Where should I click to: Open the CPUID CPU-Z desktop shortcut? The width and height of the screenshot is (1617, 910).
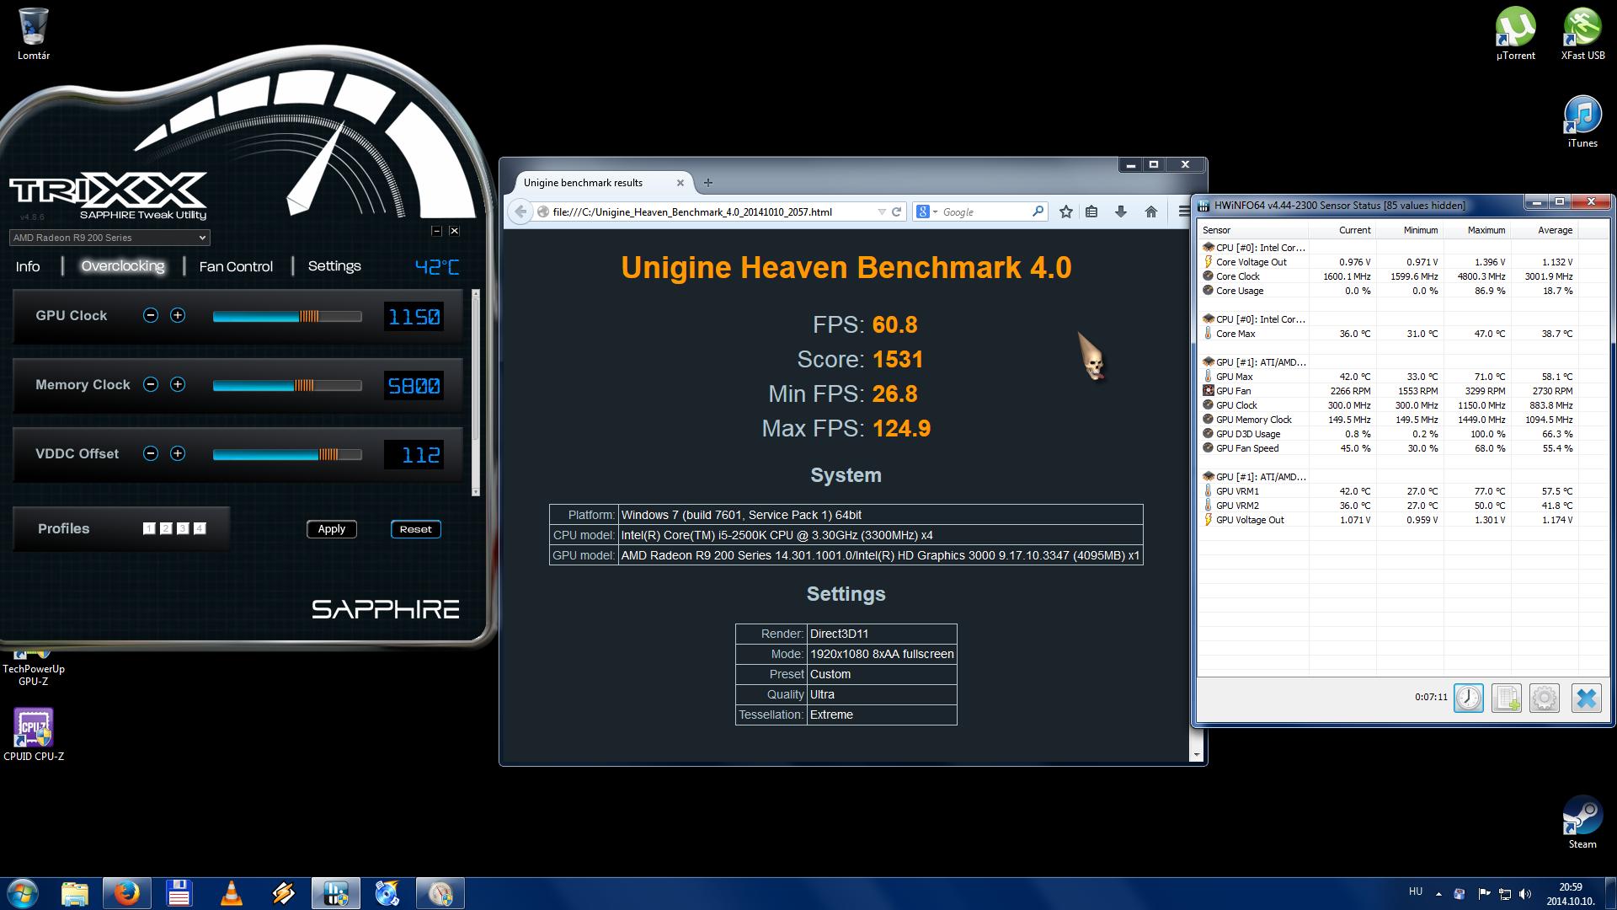pos(34,734)
